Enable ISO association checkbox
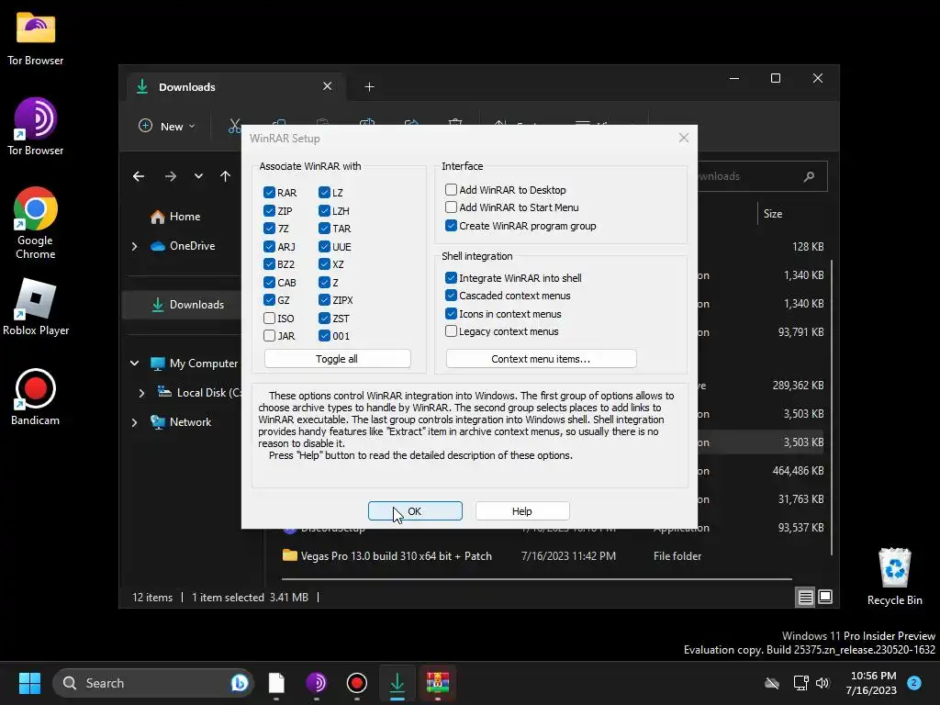 coord(269,318)
